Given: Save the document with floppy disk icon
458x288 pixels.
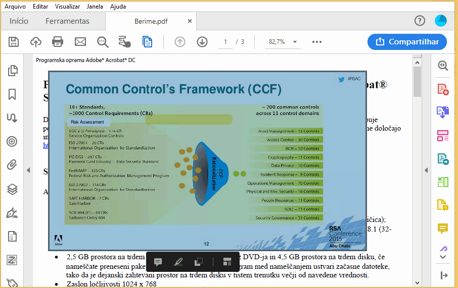Looking at the screenshot, I should pos(14,42).
